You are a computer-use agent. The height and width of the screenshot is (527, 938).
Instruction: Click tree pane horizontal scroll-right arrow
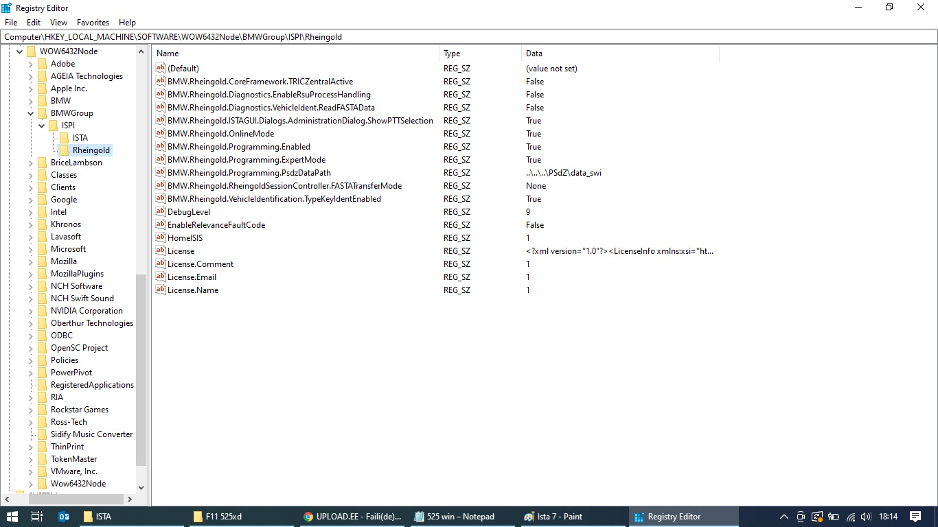tap(130, 499)
